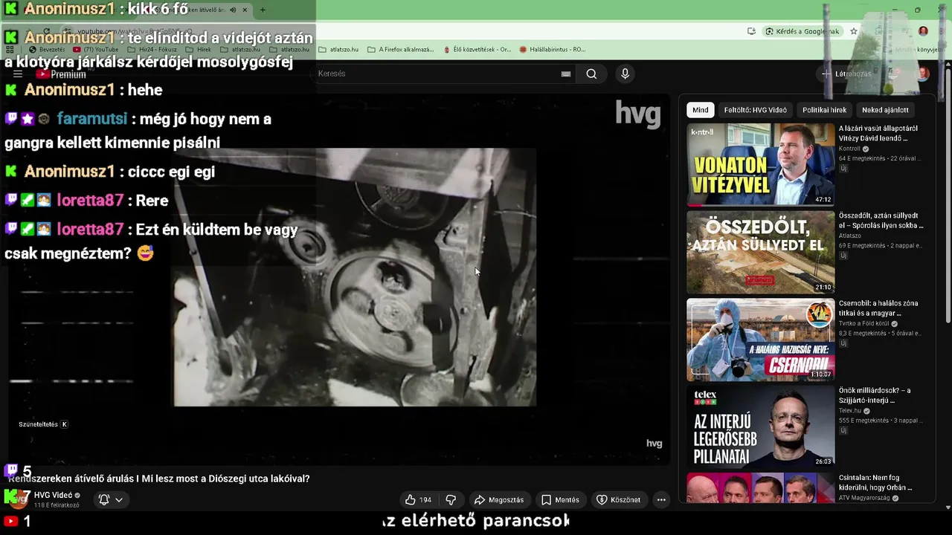Open the hamburger guide menu icon
This screenshot has width=952, height=535.
(x=18, y=74)
